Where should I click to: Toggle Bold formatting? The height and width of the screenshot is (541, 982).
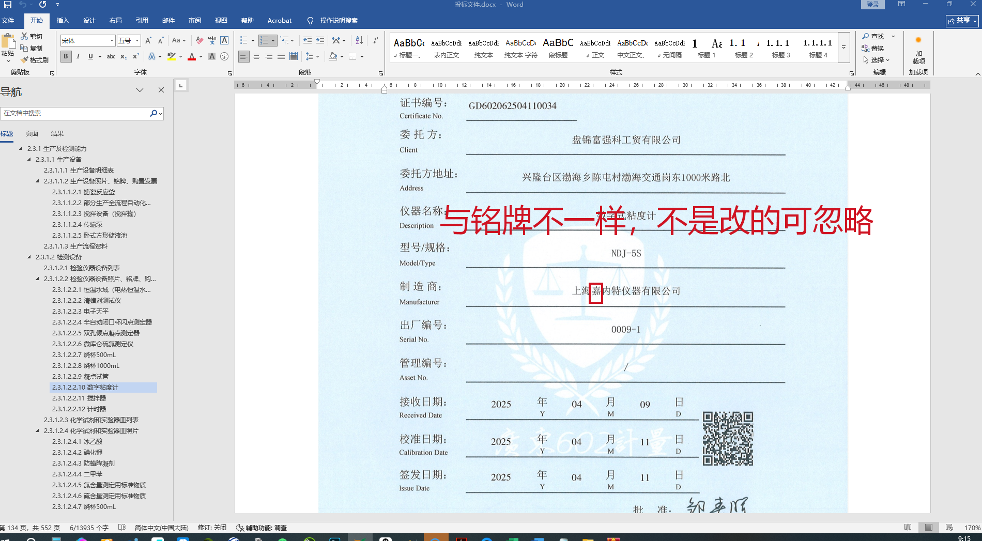[x=66, y=56]
